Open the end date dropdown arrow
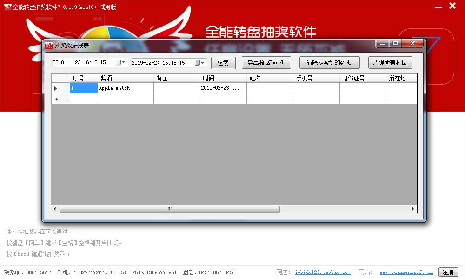This screenshot has height=279, width=465. click(204, 62)
